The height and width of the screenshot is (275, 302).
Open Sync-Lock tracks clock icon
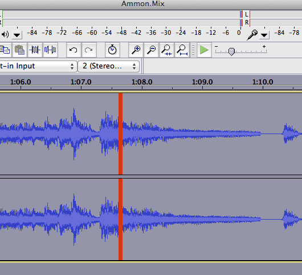(x=112, y=50)
